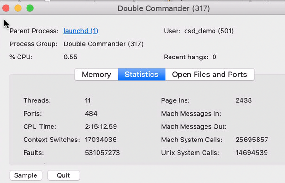Click the Mach Messages Out label

(194, 126)
